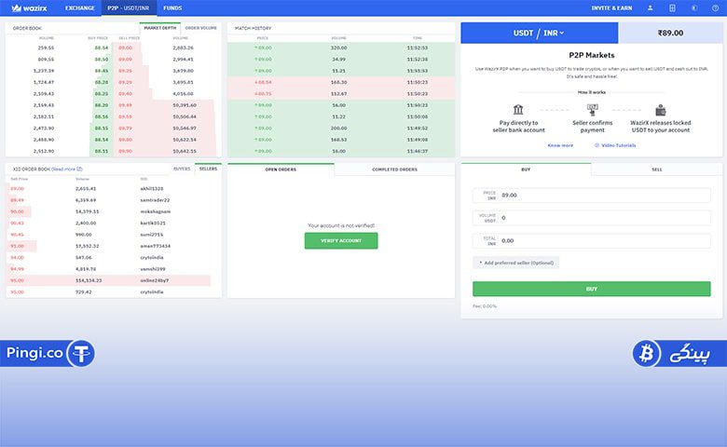Show the Buyers tab in XID order book
This screenshot has width=727, height=447.
(182, 169)
